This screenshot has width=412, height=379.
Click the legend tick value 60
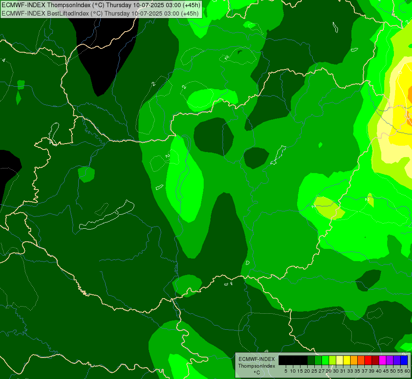[x=407, y=371]
